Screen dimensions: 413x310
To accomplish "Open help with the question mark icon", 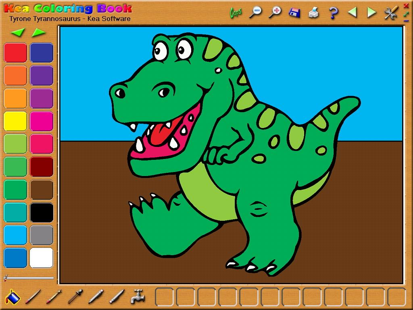I will point(333,12).
